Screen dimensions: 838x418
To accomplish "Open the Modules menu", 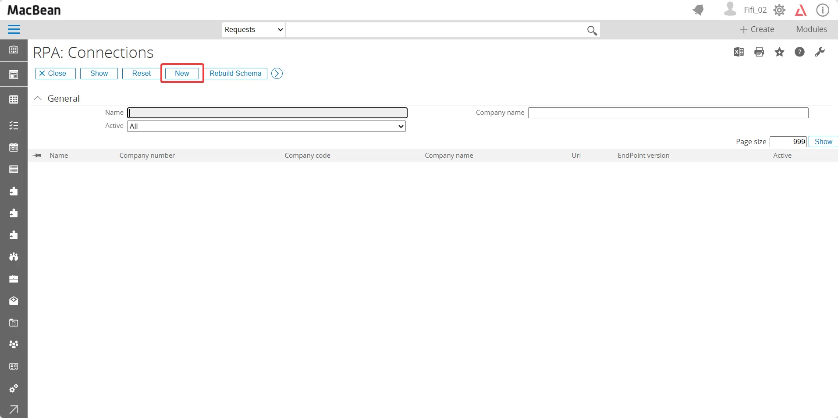I will click(811, 29).
